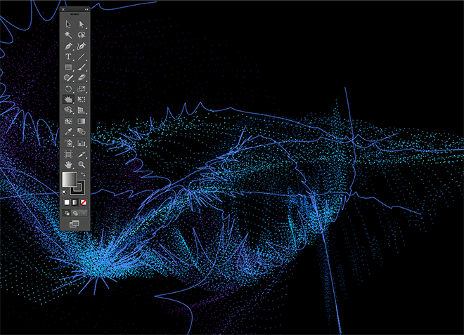464x335 pixels.
Task: Close the floating tools panel
Action: [x=64, y=11]
